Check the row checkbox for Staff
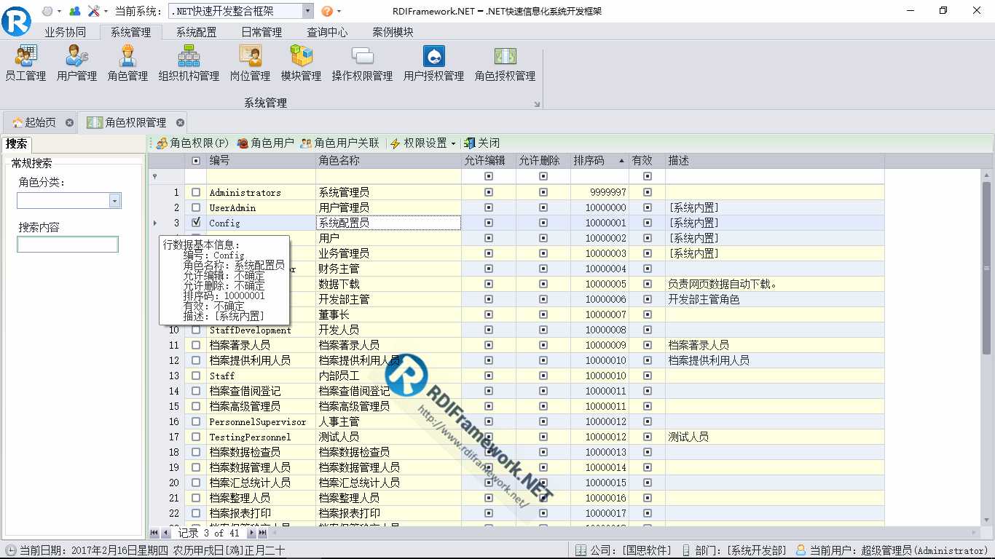 coord(195,376)
